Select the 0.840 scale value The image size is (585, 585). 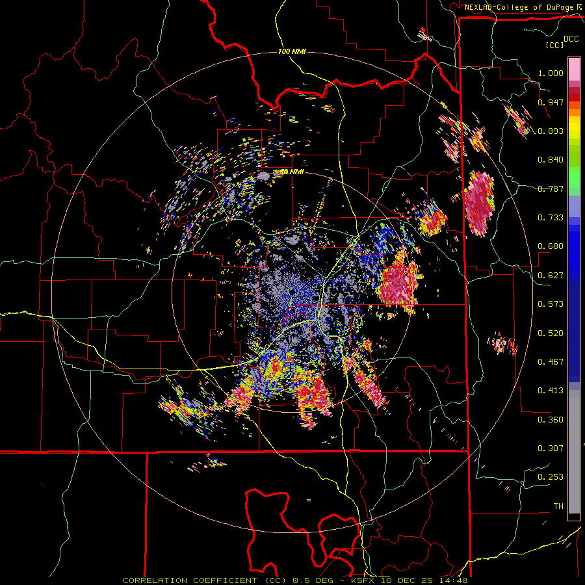[x=551, y=160]
